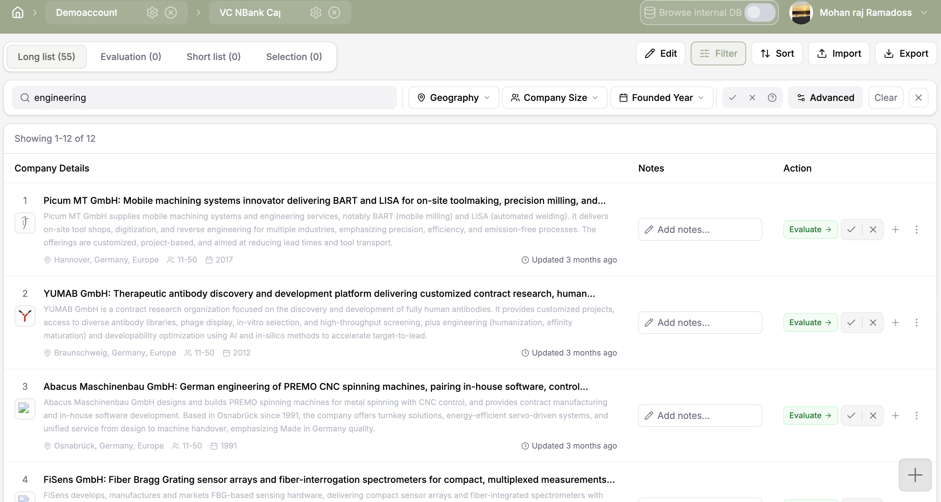Close the Demoaccount breadcrumb tab
Viewport: 941px width, 502px height.
click(x=170, y=13)
